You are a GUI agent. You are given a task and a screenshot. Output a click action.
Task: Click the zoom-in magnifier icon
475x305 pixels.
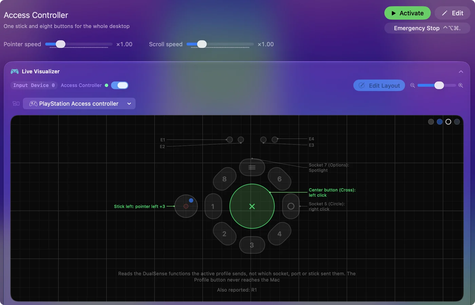pyautogui.click(x=461, y=85)
